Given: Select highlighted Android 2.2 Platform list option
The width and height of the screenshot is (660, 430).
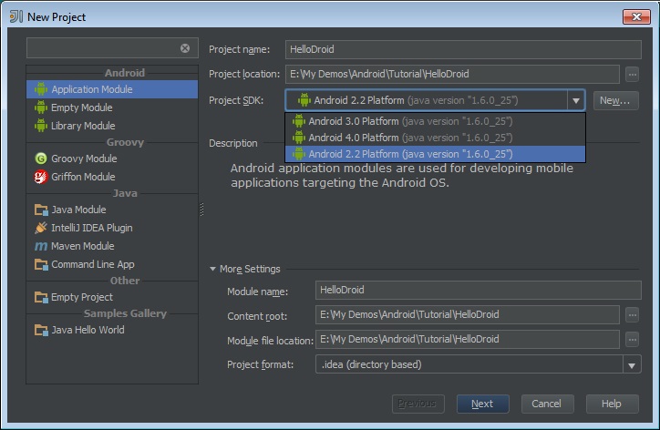Looking at the screenshot, I should tap(435, 154).
